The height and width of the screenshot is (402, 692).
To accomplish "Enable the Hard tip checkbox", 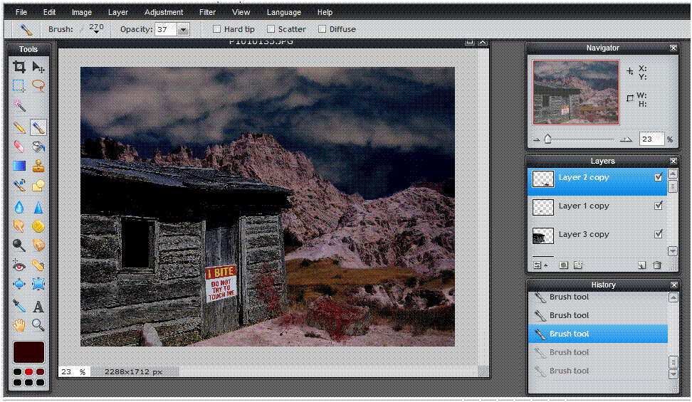I will [217, 29].
